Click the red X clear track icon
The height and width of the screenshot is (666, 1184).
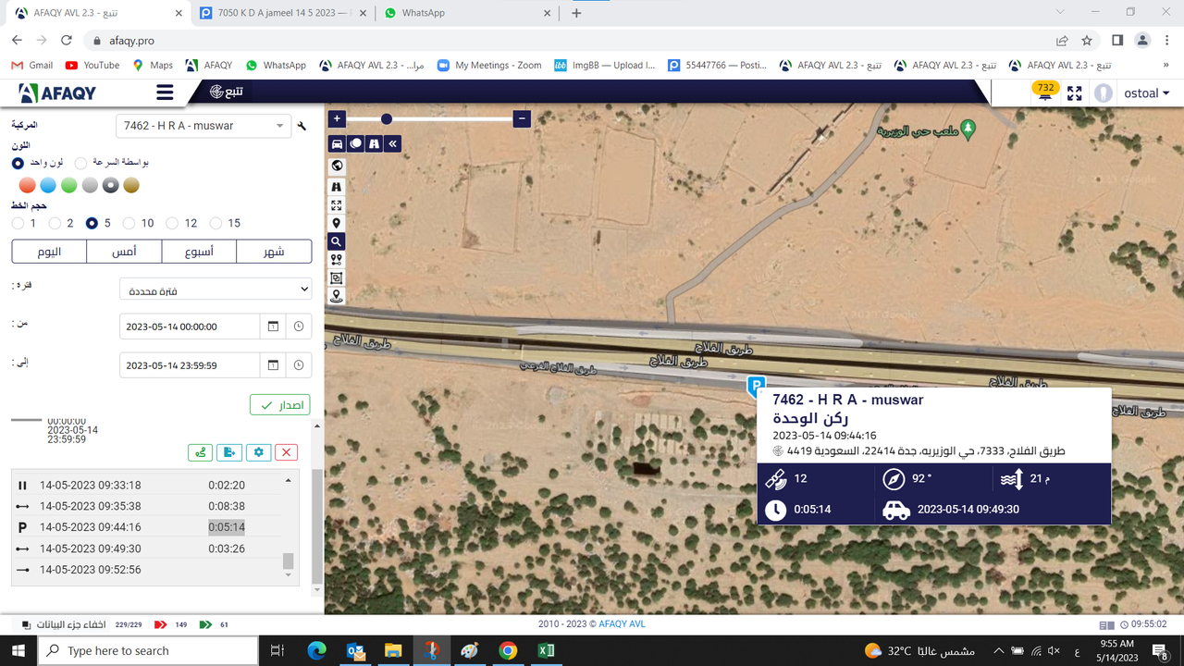click(287, 451)
